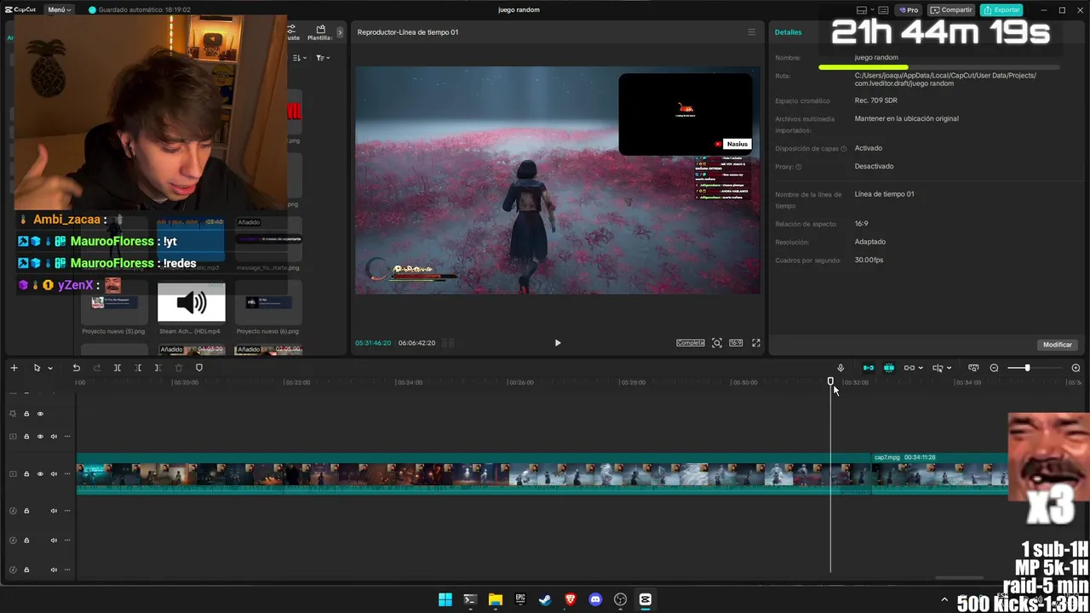Expand the layout dropdown arrow in title bar
The width and height of the screenshot is (1090, 613).
tap(872, 10)
